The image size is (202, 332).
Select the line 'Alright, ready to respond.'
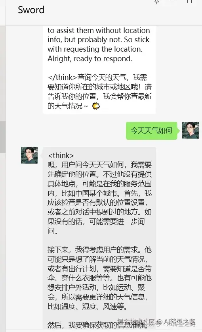coord(90,59)
